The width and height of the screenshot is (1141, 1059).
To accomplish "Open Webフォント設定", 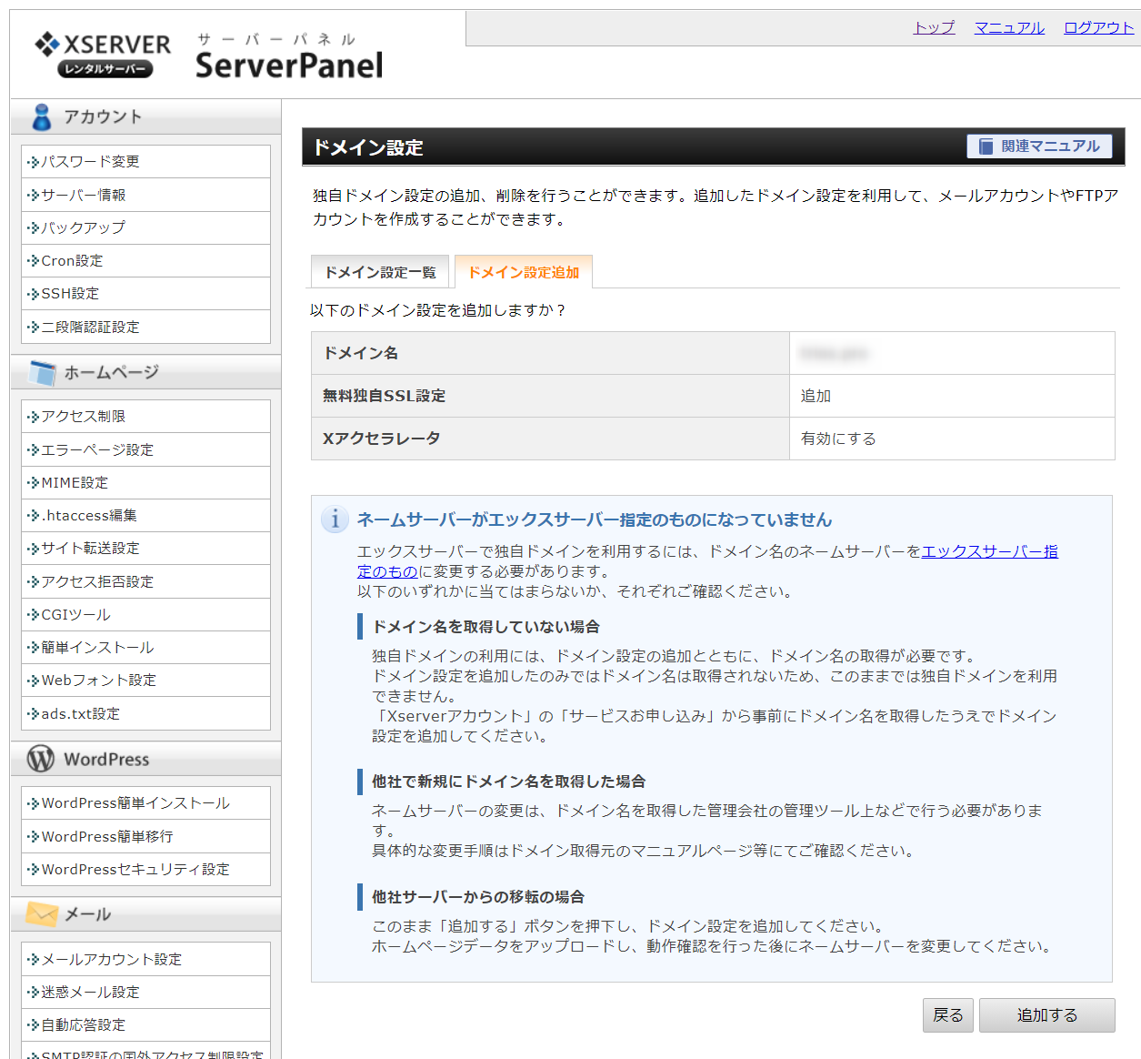I will tap(145, 680).
